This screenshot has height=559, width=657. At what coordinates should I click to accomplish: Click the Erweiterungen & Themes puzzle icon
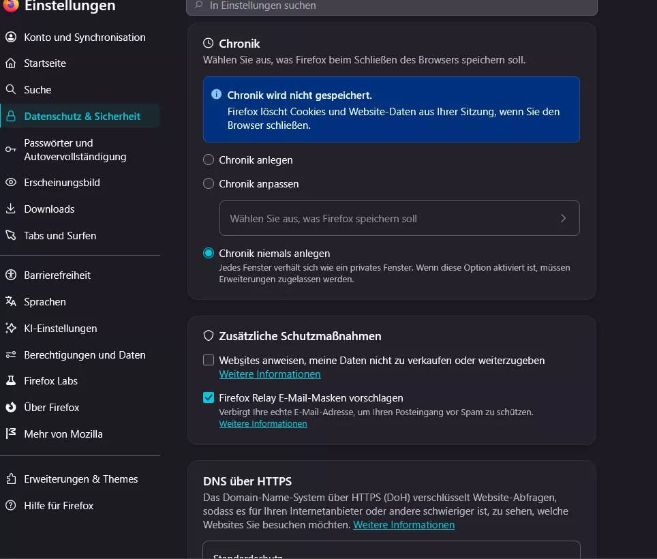click(x=11, y=479)
